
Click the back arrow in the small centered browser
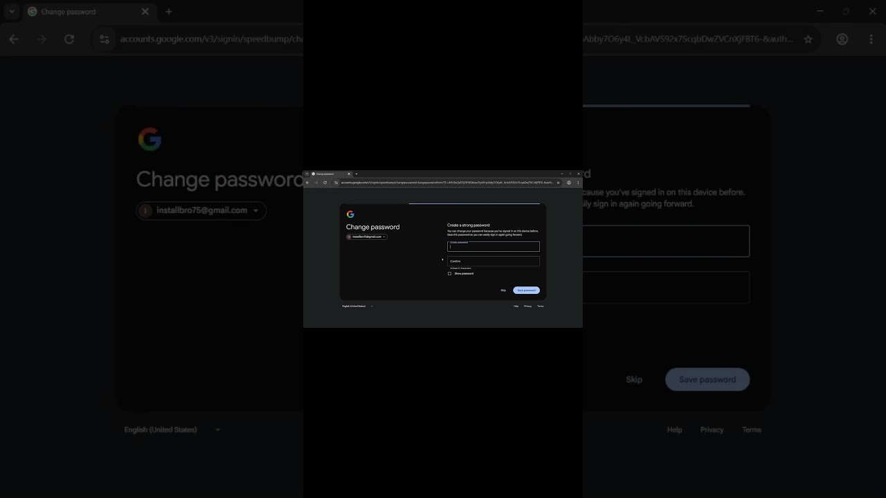click(x=307, y=183)
